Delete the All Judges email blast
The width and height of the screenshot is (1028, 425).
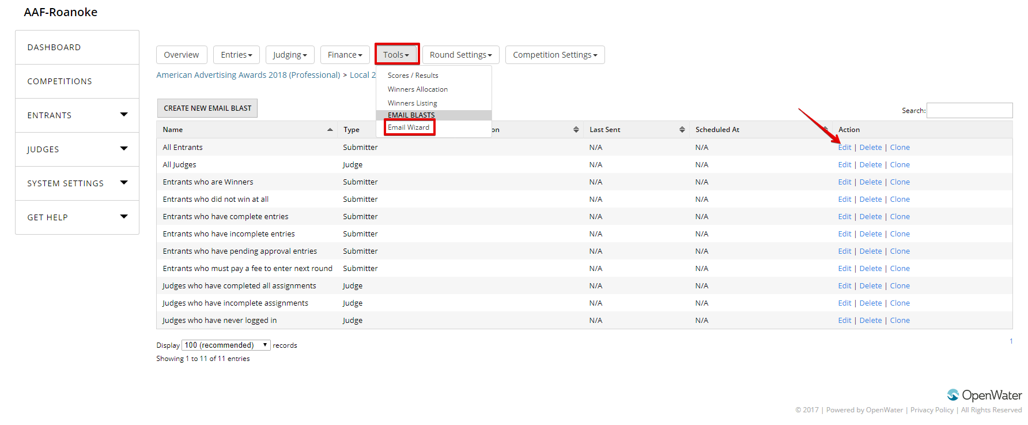[x=871, y=165]
